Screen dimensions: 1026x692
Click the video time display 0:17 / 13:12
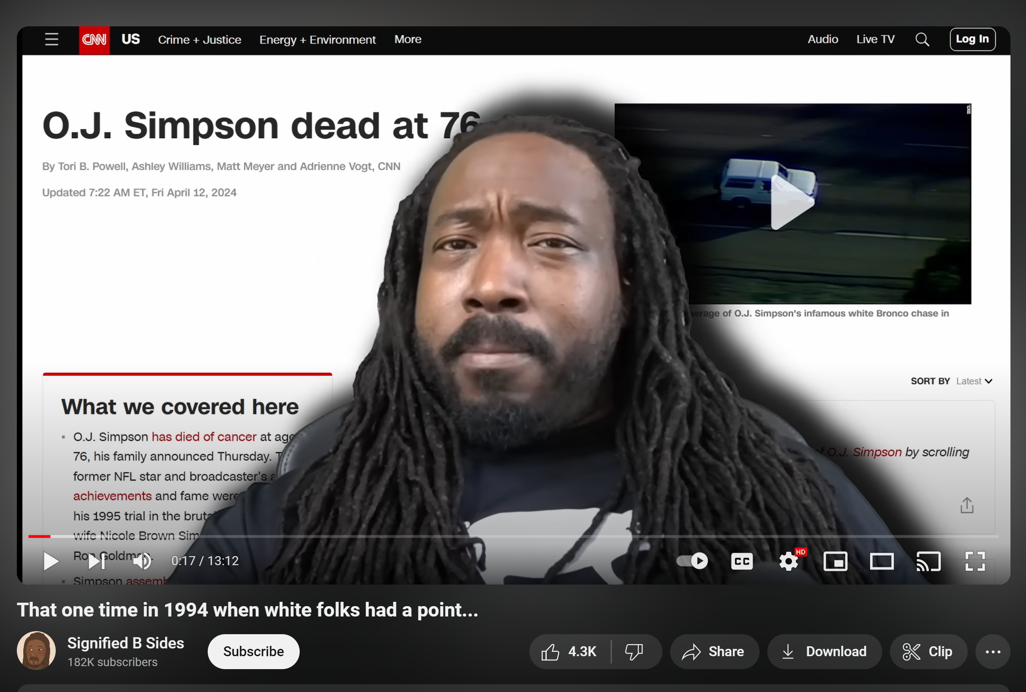pyautogui.click(x=205, y=561)
